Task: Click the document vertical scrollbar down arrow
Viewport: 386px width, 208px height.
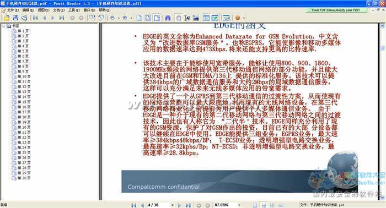Action: click(382, 197)
